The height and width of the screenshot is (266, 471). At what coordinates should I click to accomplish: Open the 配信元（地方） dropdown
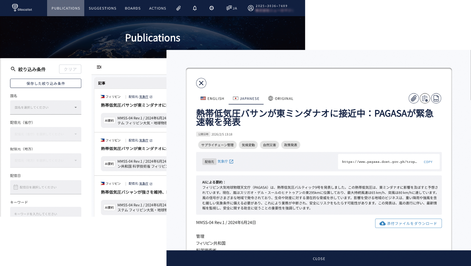pos(46,161)
